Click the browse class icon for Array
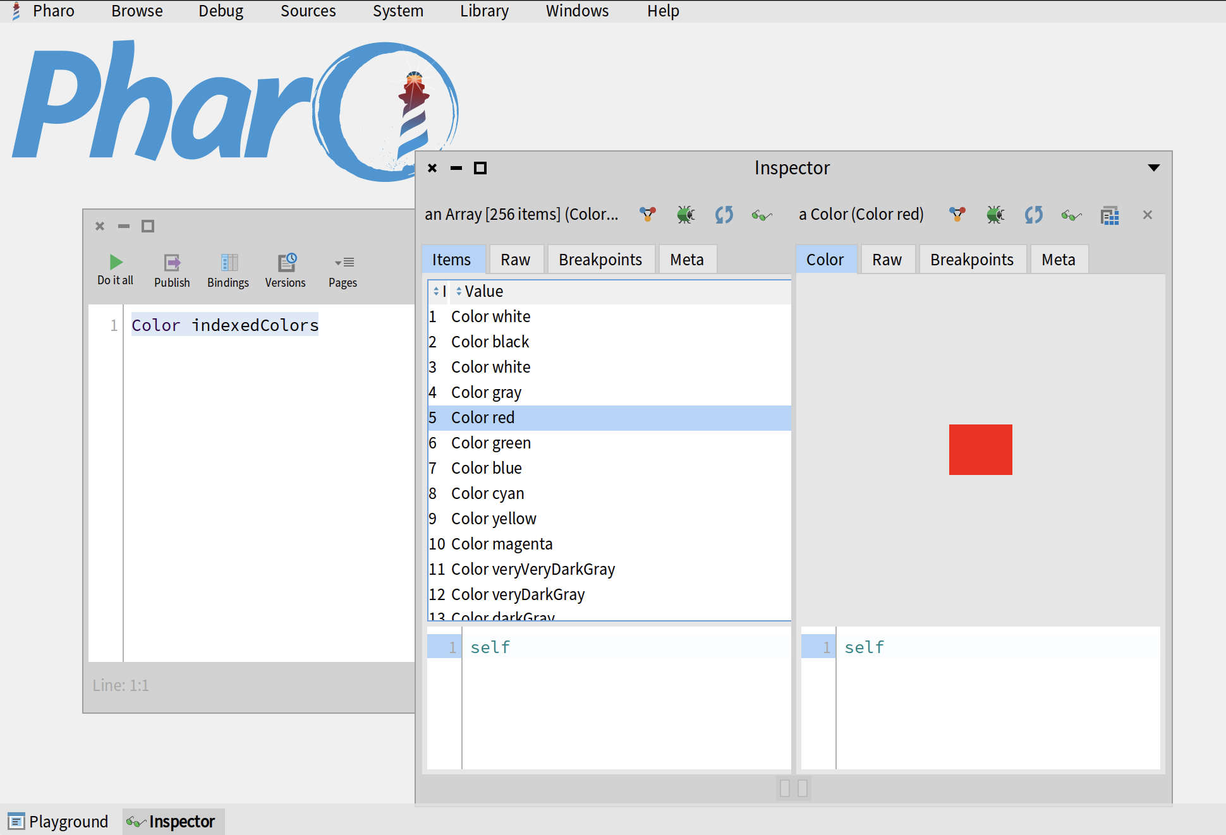The width and height of the screenshot is (1226, 835). click(x=648, y=215)
